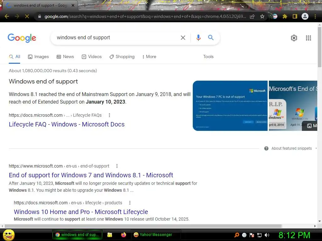
Task: Switch to the Images tab
Action: tap(38, 57)
